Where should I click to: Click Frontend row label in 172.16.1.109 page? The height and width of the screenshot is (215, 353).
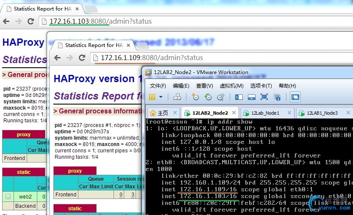66,195
